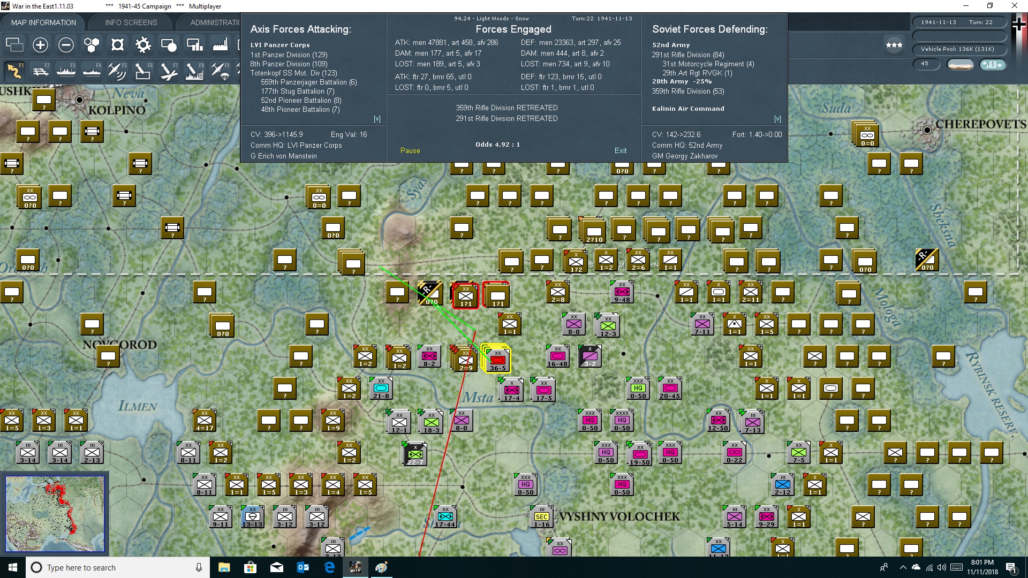
Task: Open the Windows system tray hidden icons chevron
Action: [x=903, y=568]
